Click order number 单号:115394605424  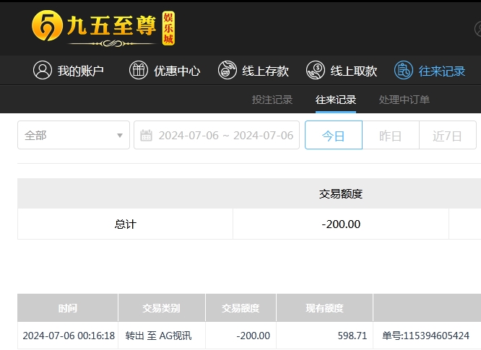(425, 336)
